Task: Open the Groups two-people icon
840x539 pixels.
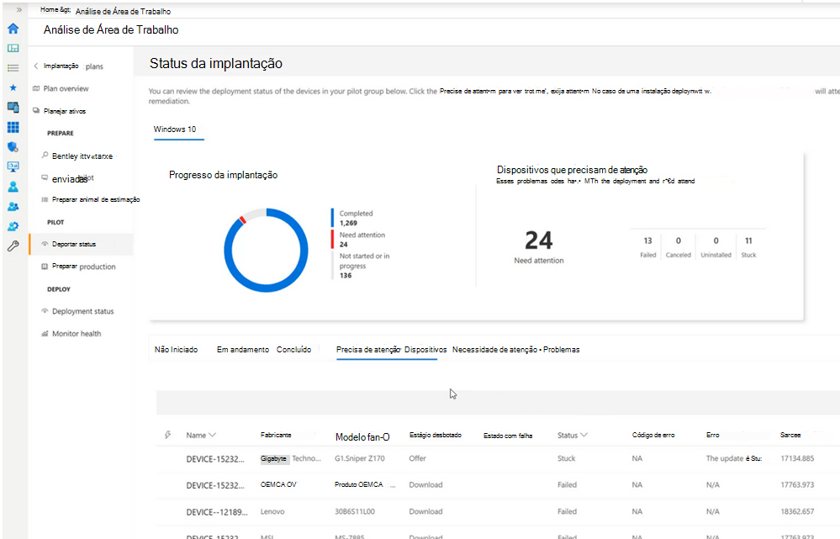Action: (13, 206)
